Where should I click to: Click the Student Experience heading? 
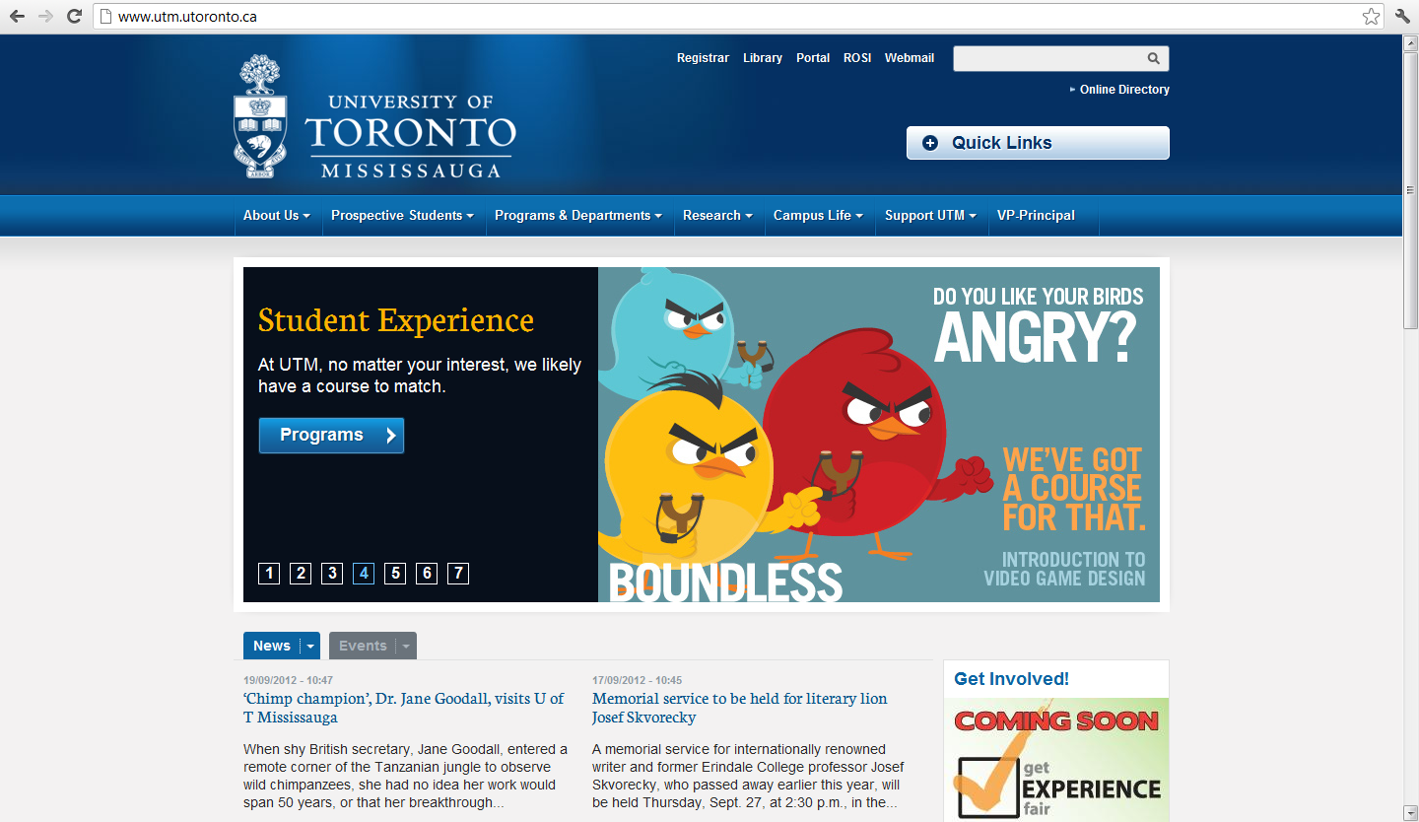pyautogui.click(x=396, y=320)
